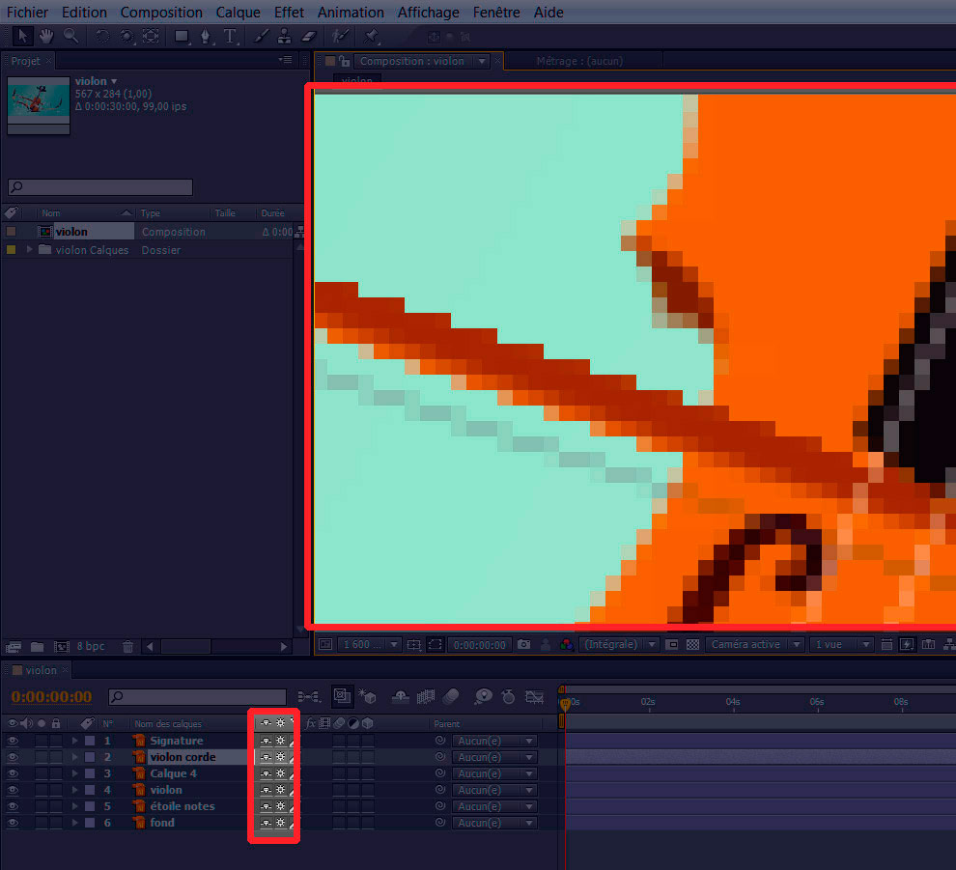Click the trash icon in the Project panel
Screen dimensions: 956x870
coord(128,646)
